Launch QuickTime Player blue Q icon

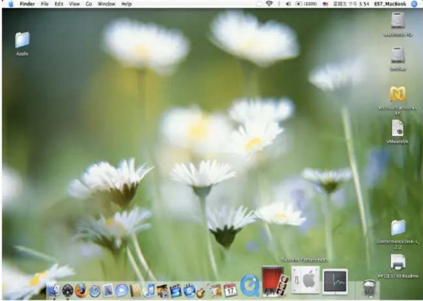coord(250,286)
